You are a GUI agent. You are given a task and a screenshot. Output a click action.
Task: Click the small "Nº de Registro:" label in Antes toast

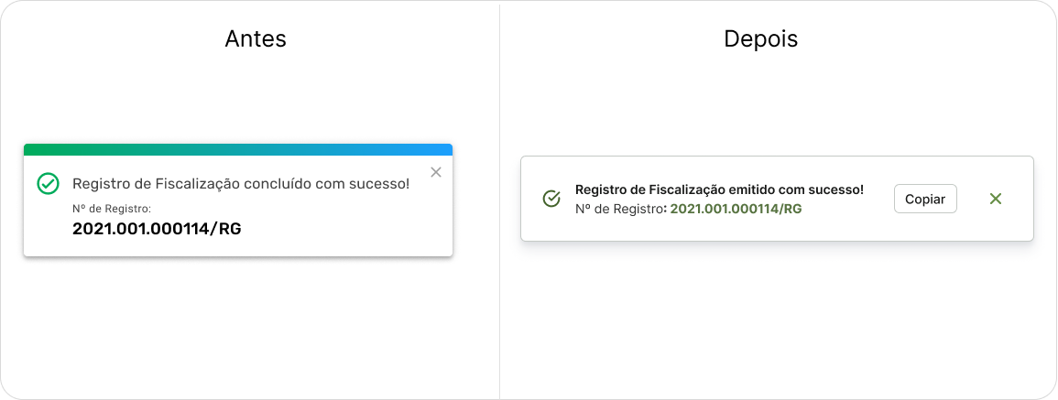click(x=105, y=209)
